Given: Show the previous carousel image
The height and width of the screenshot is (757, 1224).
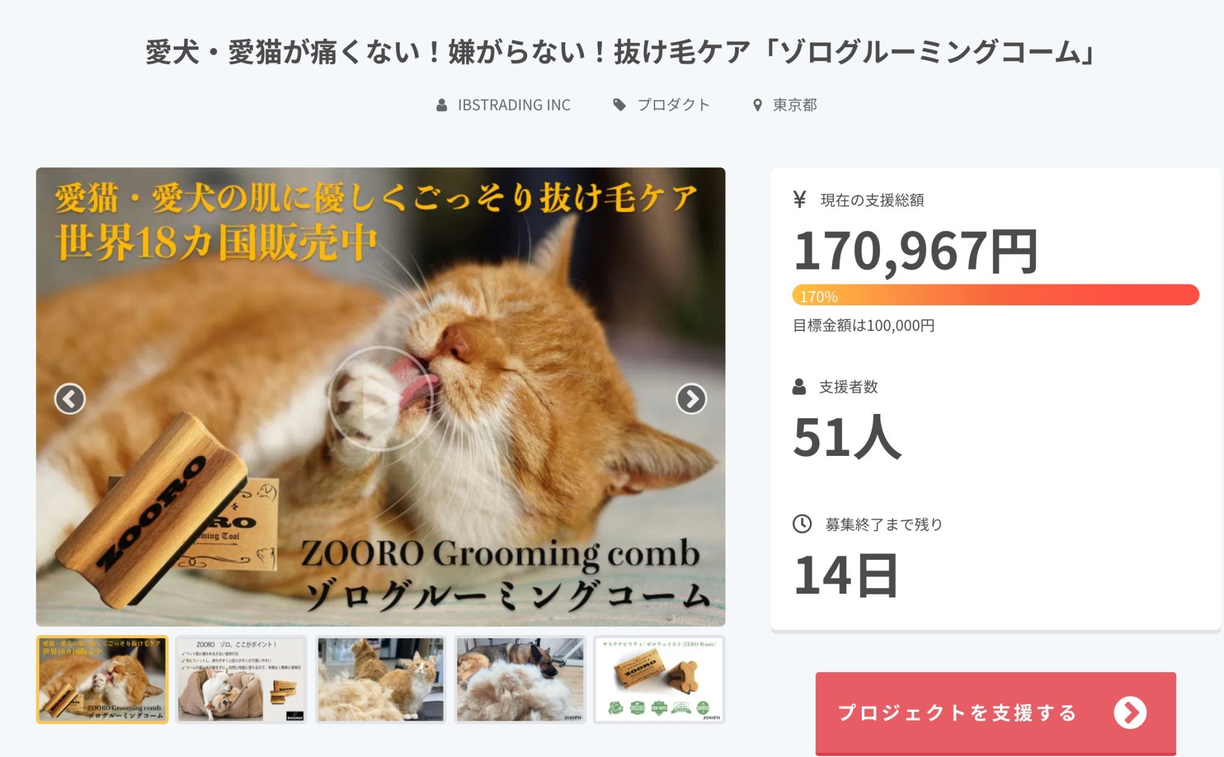Looking at the screenshot, I should (x=70, y=399).
